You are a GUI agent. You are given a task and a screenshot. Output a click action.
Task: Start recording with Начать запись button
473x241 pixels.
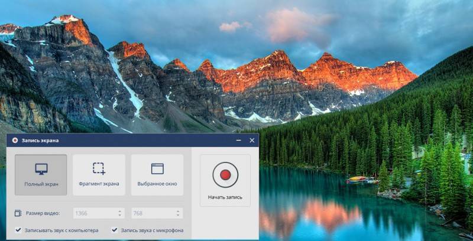click(225, 180)
